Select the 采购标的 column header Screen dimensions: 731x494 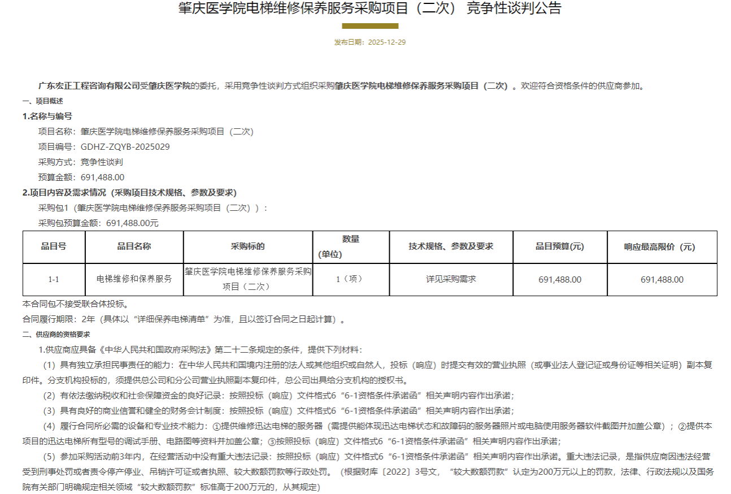247,247
